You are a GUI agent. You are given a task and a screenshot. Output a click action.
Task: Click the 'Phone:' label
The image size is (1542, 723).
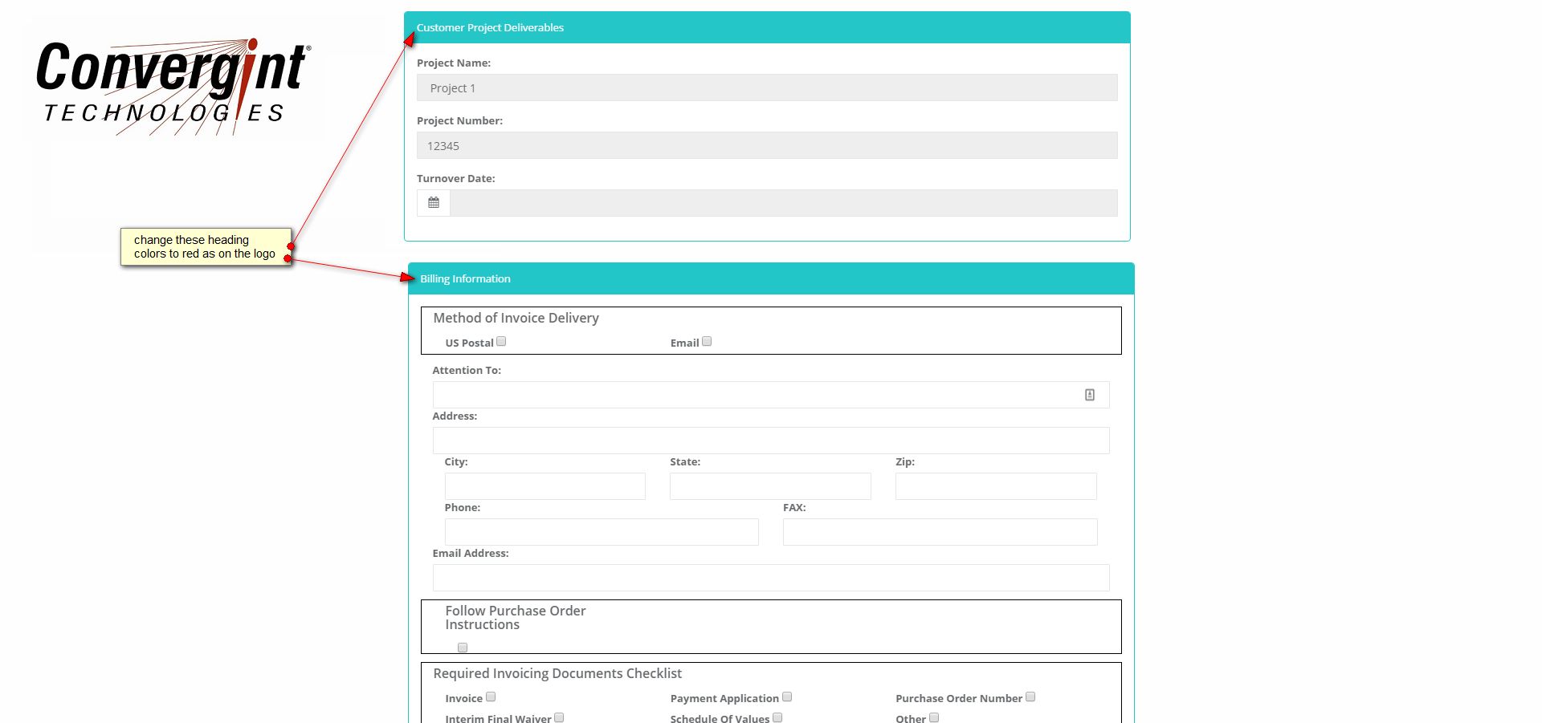tap(463, 507)
